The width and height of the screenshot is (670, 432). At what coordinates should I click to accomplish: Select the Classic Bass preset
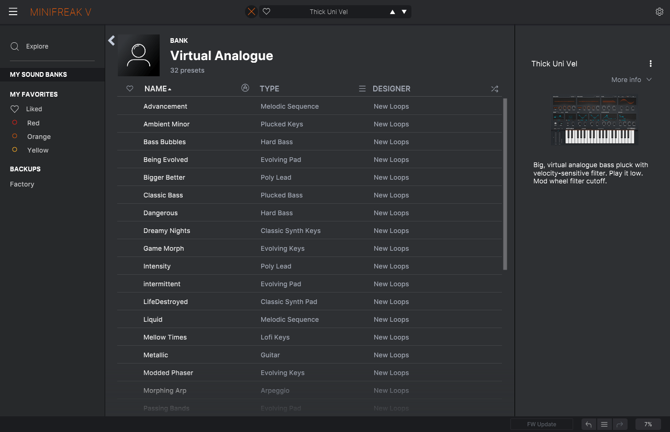(163, 195)
